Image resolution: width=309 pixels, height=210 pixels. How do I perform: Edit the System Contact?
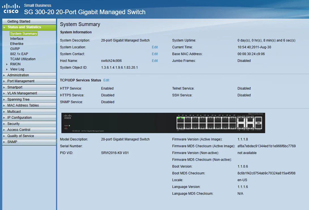(x=155, y=54)
